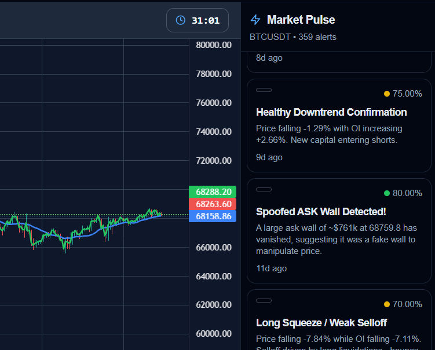The height and width of the screenshot is (350, 435).
Task: Click the 80.00% confidence indicator
Action: tap(403, 193)
